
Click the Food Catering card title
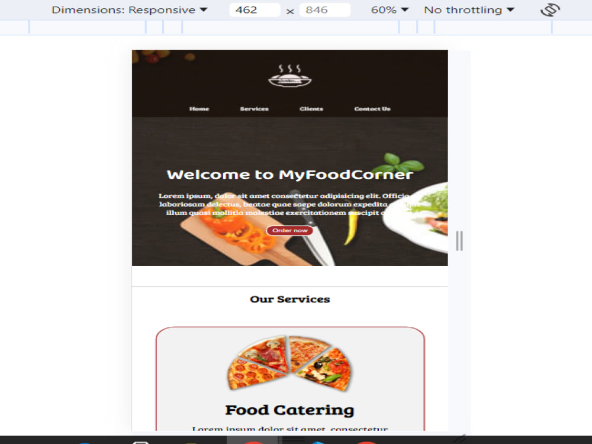290,410
